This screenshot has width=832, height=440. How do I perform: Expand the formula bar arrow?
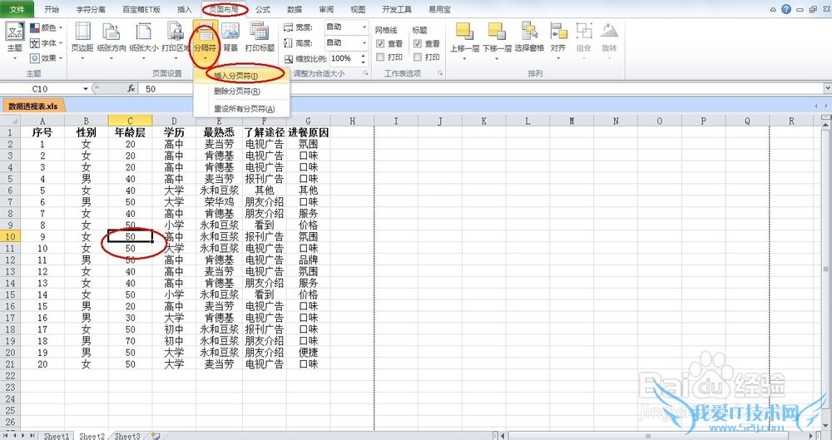coord(827,89)
